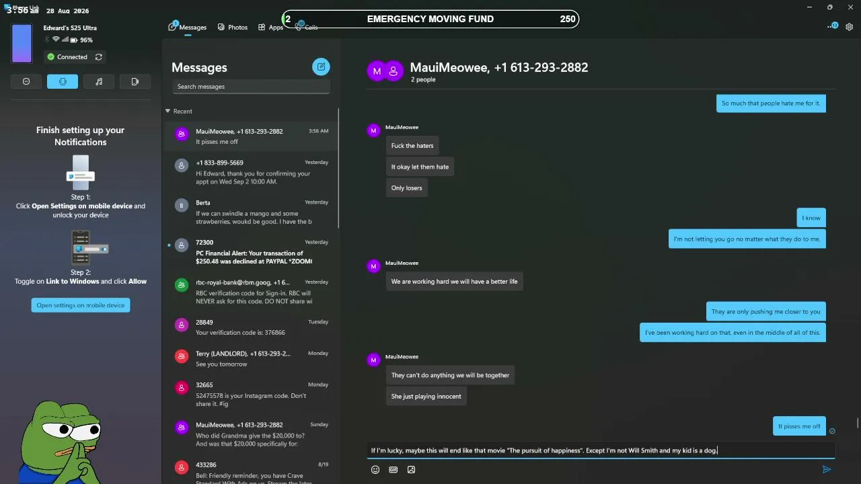Image resolution: width=861 pixels, height=484 pixels.
Task: Click "They are only pushing me closer" message
Action: (x=765, y=312)
